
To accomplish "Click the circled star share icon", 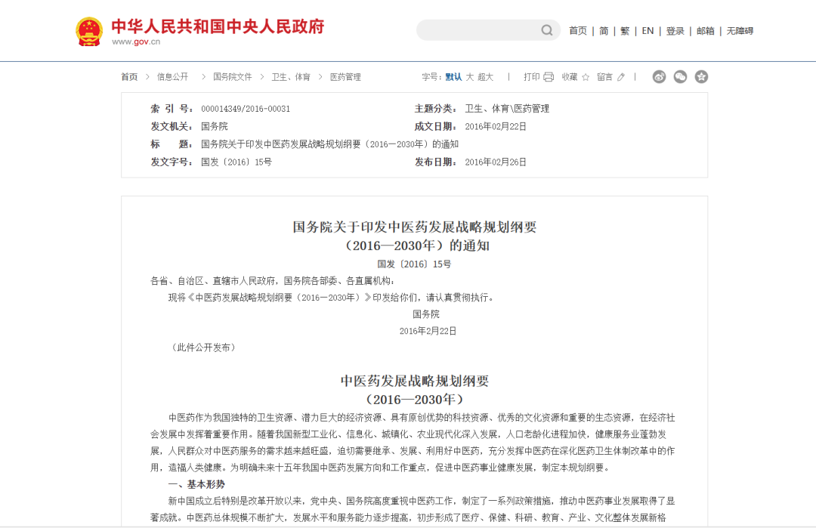I will [x=702, y=76].
